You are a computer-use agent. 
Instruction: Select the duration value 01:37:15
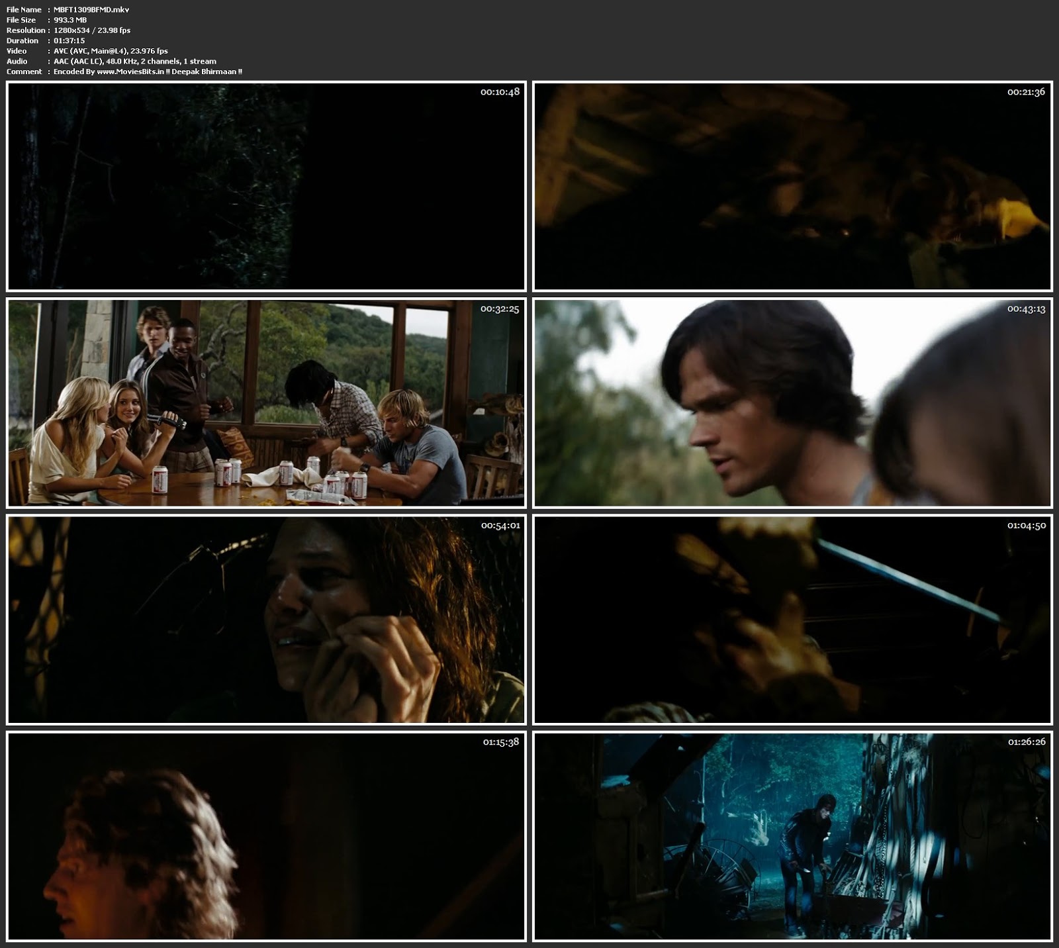tap(69, 40)
